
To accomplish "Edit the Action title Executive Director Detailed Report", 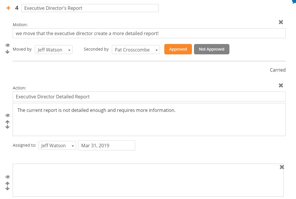I will (x=149, y=97).
